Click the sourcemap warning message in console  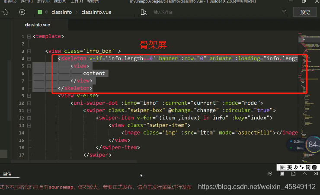coord(96,187)
